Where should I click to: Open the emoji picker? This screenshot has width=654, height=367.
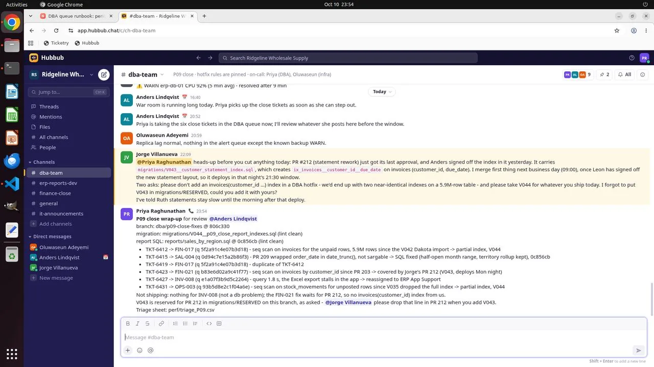(x=139, y=350)
